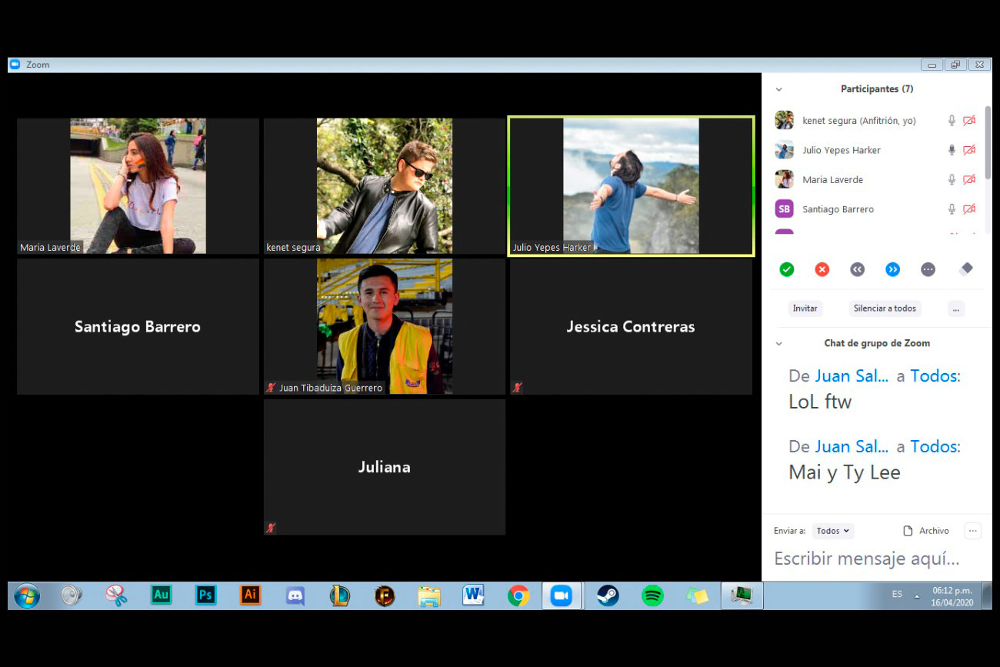1000x667 pixels.
Task: Toggle camera for kenet segura
Action: 969,121
